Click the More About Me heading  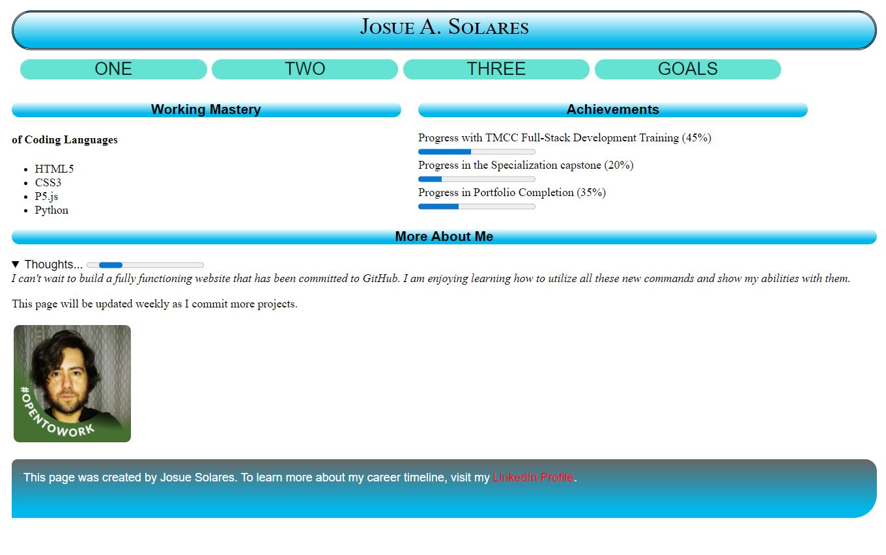click(x=444, y=236)
